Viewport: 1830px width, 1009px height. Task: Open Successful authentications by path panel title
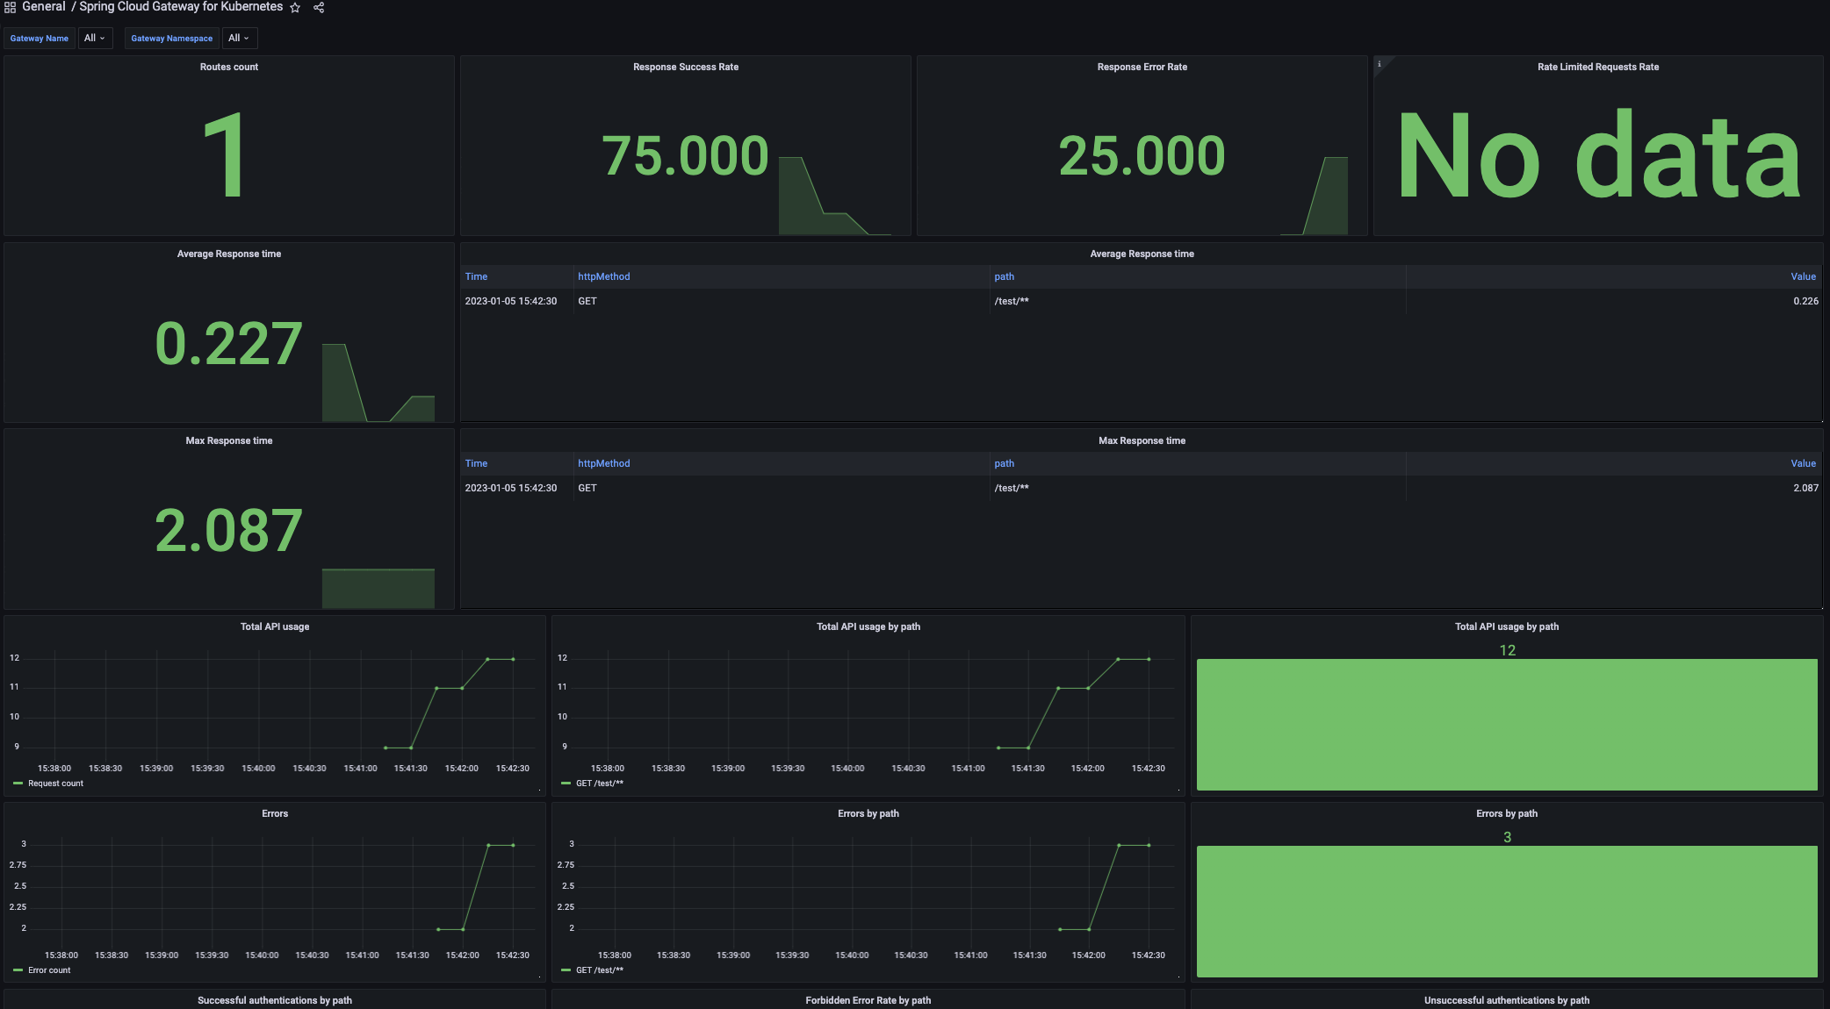tap(275, 1000)
